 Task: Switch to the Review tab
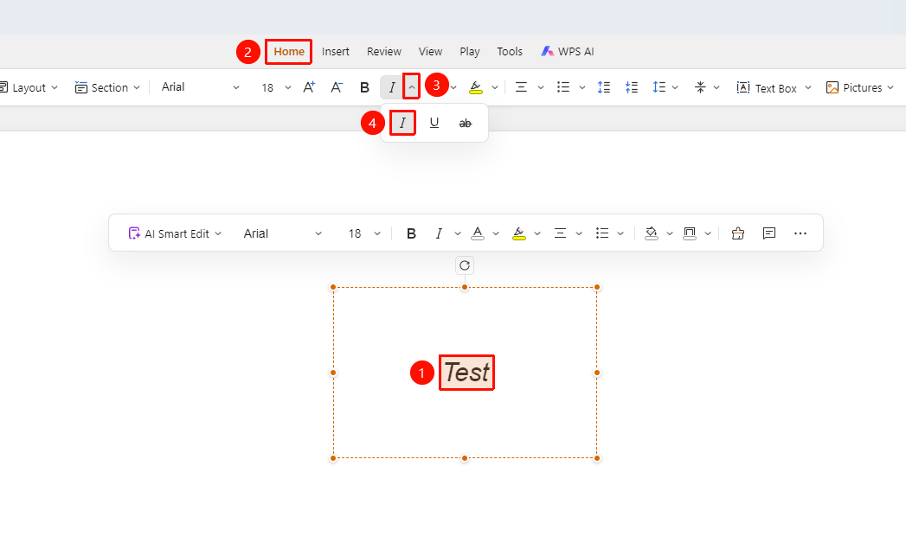(383, 51)
